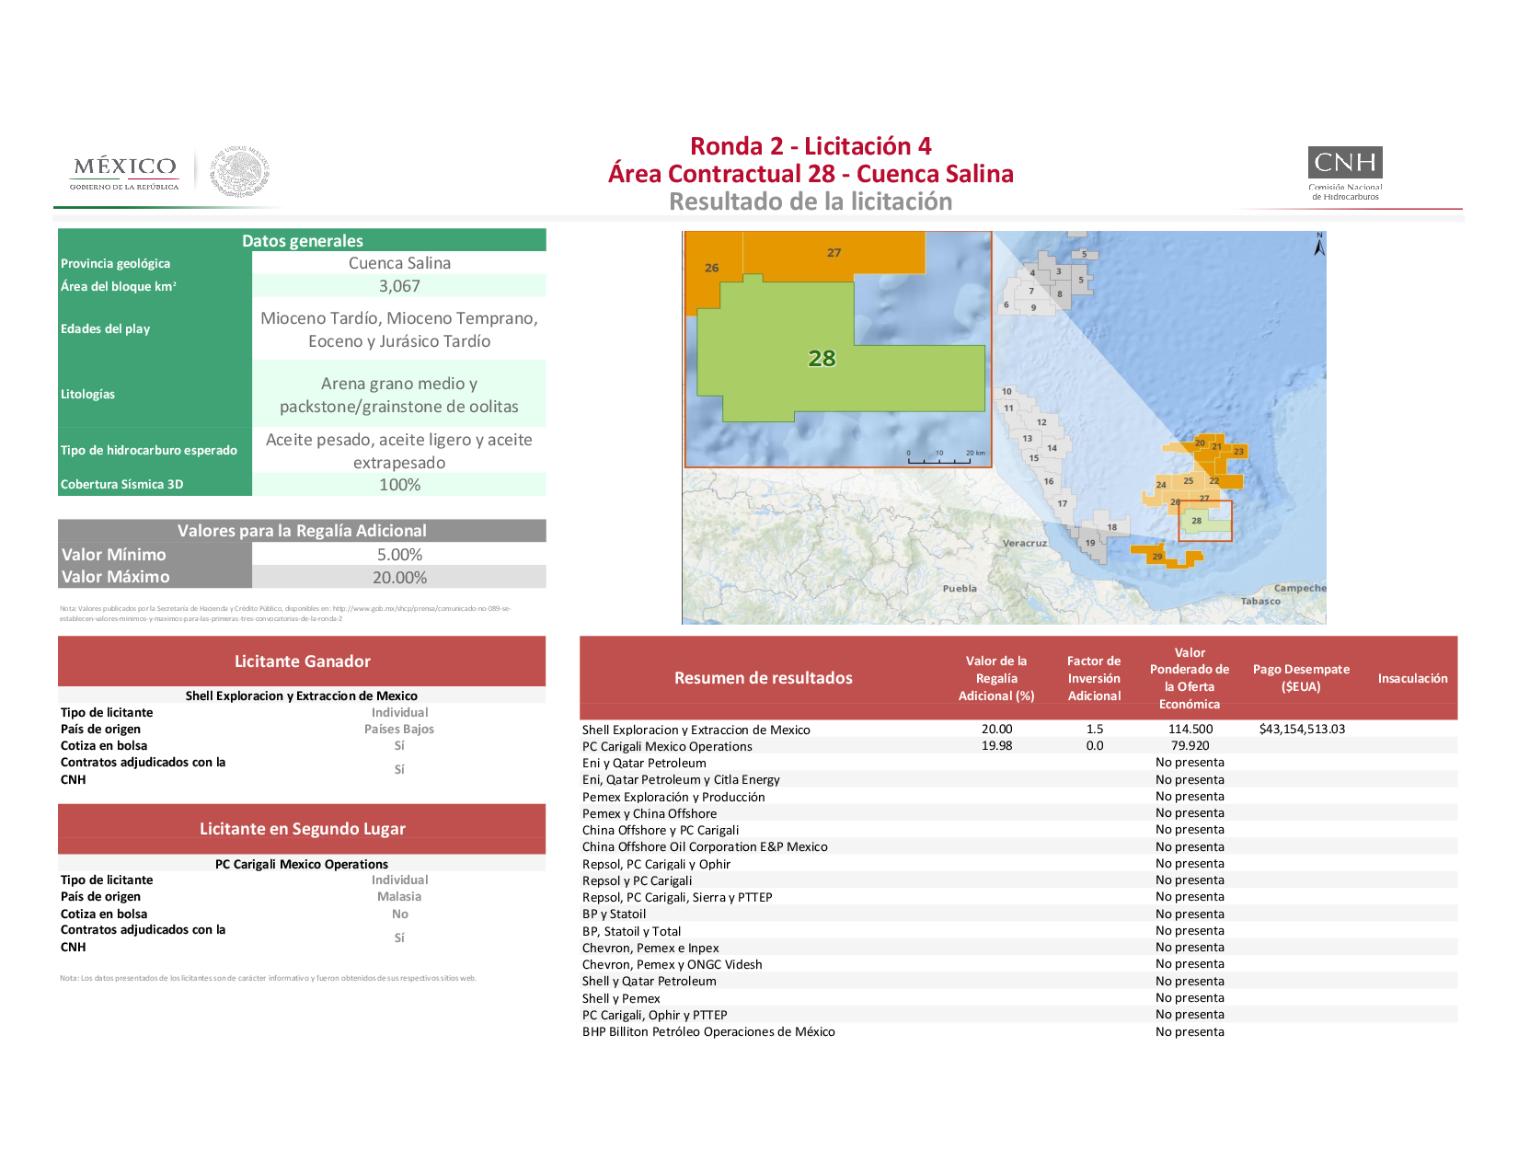Click the 'Ronda 2 - Licitación 4' title
1518x1173 pixels.
tap(811, 146)
